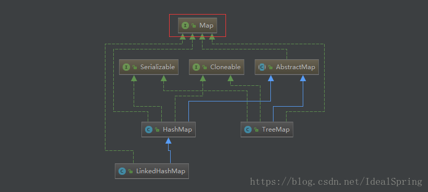Click the interface icon on Serializable
This screenshot has height=192, width=428.
point(126,67)
